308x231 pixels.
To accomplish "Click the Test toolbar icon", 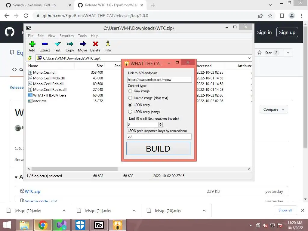I will 57,47.
